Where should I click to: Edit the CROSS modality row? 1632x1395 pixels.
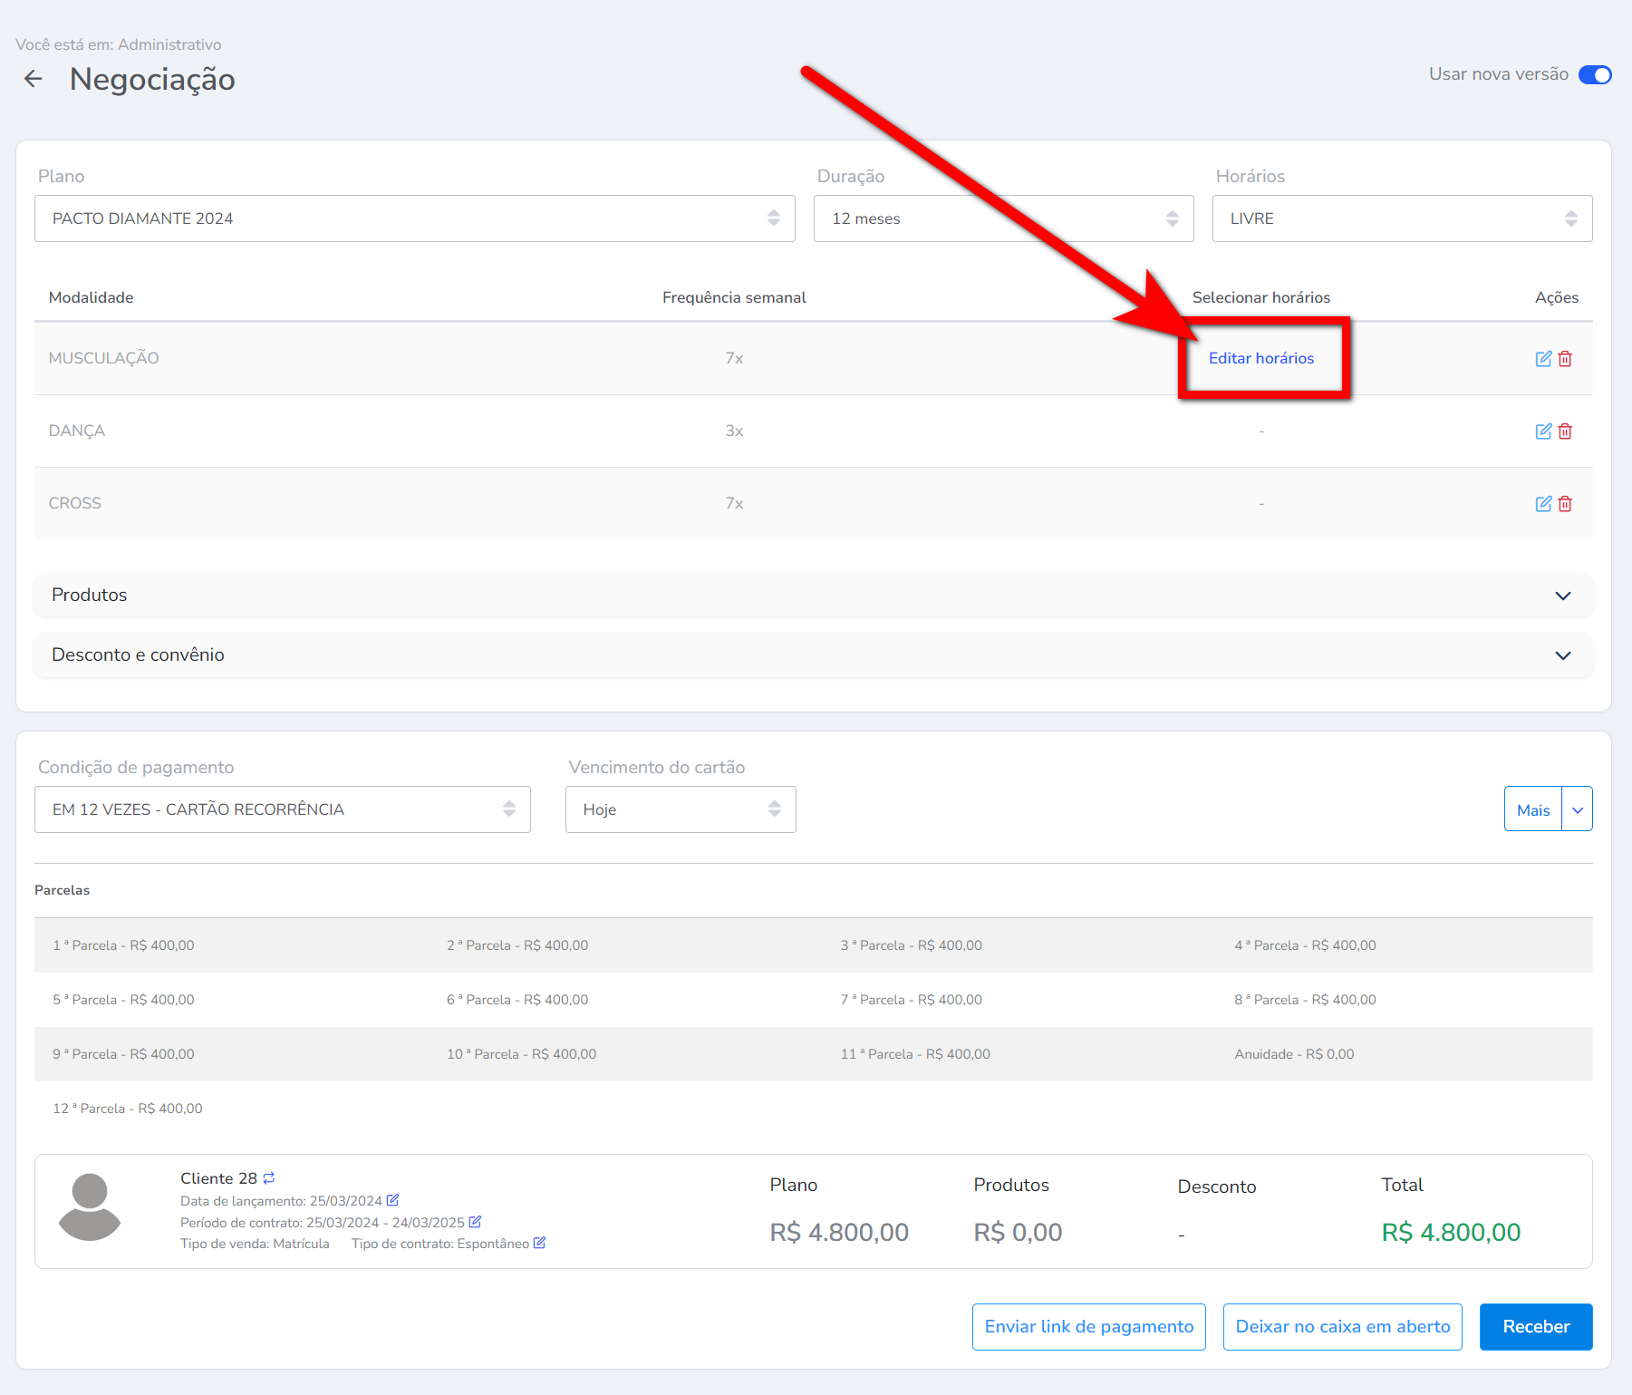(x=1543, y=504)
